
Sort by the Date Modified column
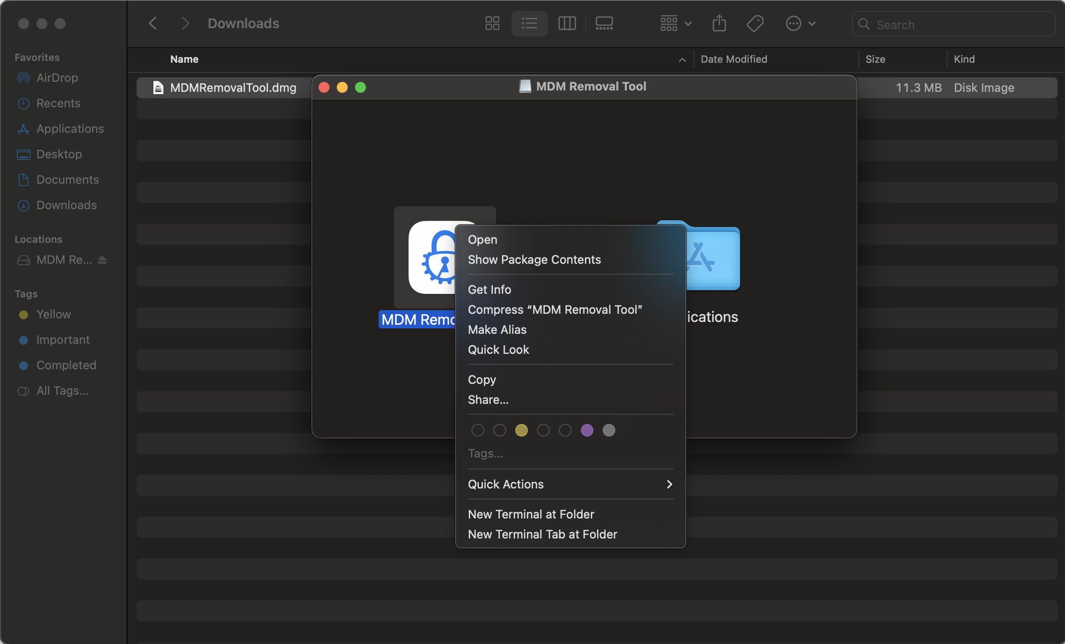coord(734,59)
